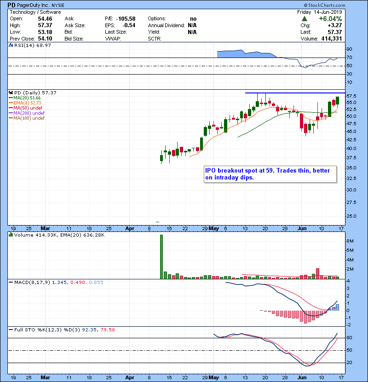This screenshot has width=368, height=382.
Task: Click the Low value 53.18
Action: (45, 32)
